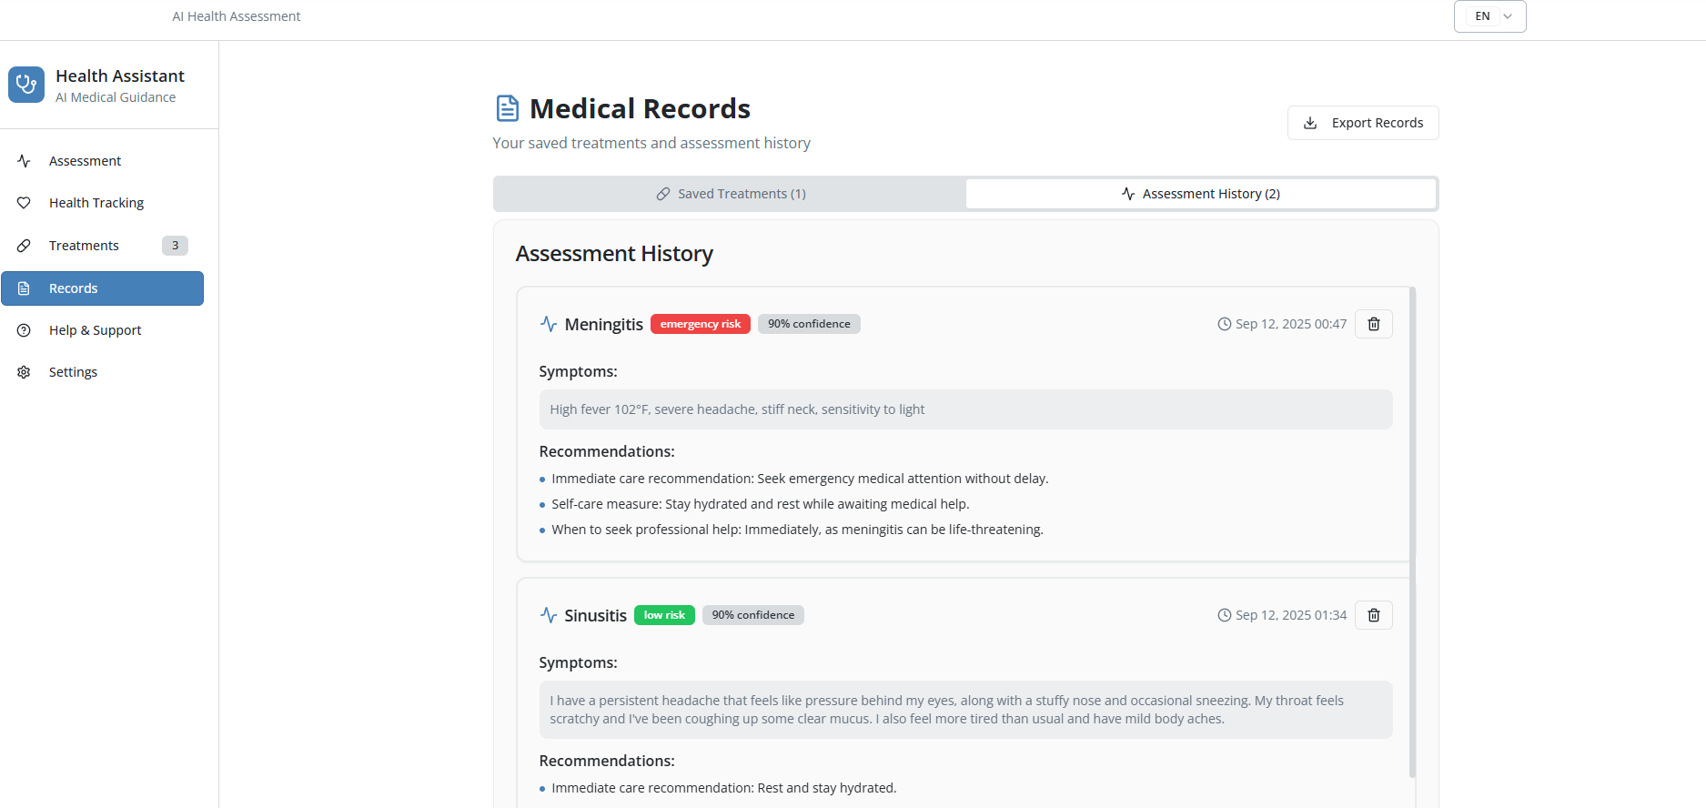Viewport: 1706px width, 808px height.
Task: Click the pill icon on Saved Treatments tab
Action: pos(663,194)
